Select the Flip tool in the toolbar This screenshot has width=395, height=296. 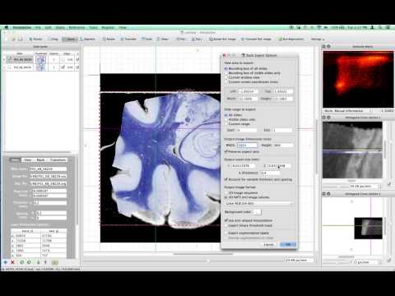[181, 39]
